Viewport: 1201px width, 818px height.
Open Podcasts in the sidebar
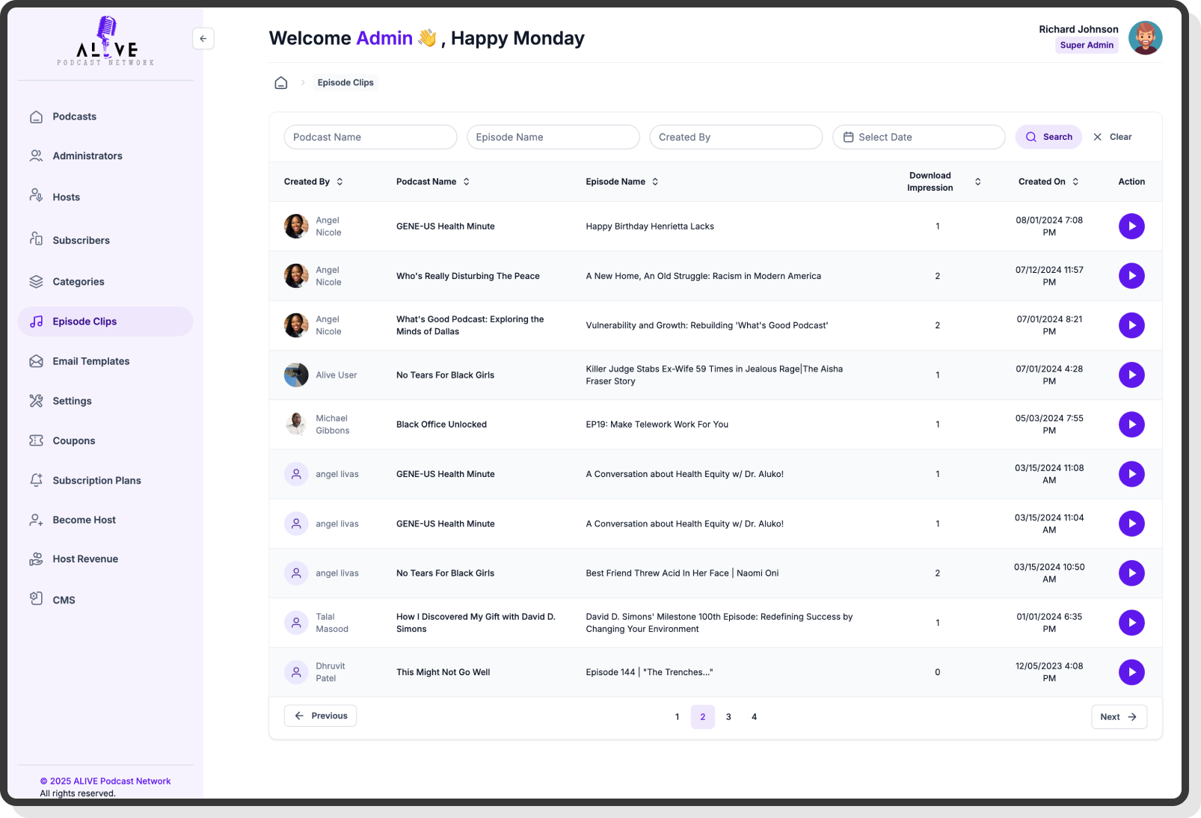tap(74, 117)
